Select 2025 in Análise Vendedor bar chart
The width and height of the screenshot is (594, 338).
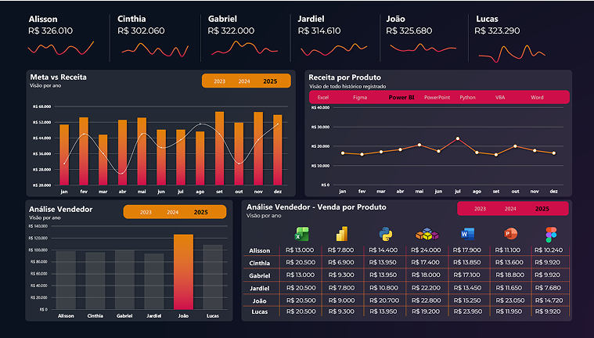[200, 212]
